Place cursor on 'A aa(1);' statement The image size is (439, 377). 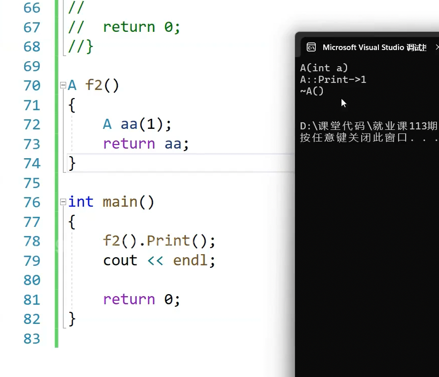pyautogui.click(x=137, y=124)
